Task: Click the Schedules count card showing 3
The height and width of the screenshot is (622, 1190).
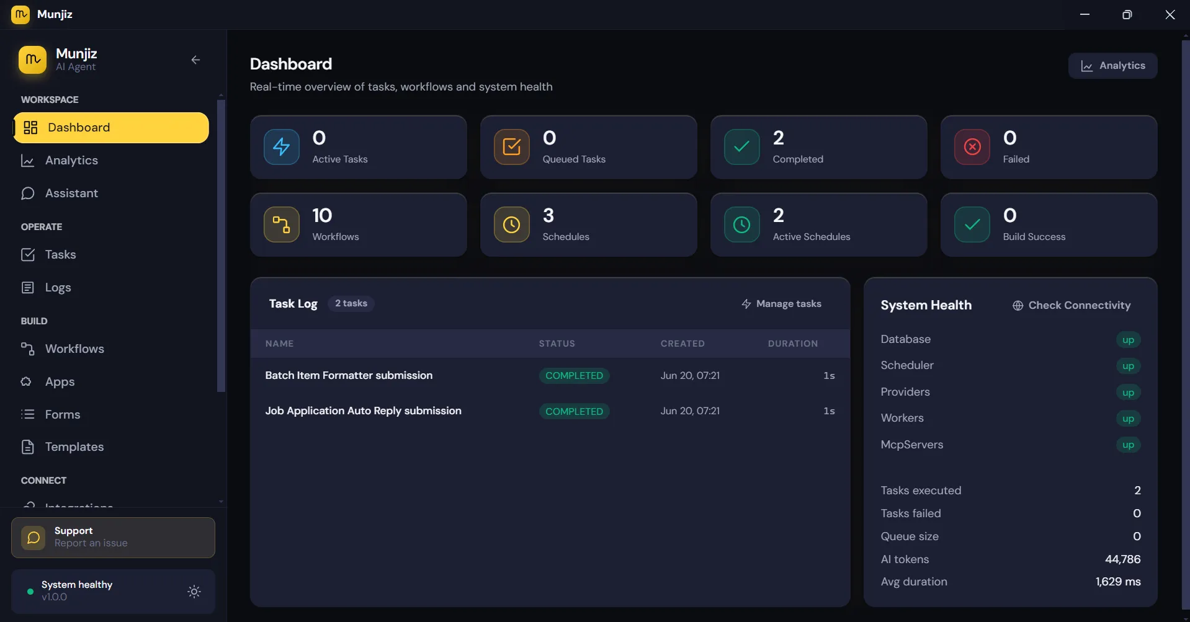Action: (589, 224)
